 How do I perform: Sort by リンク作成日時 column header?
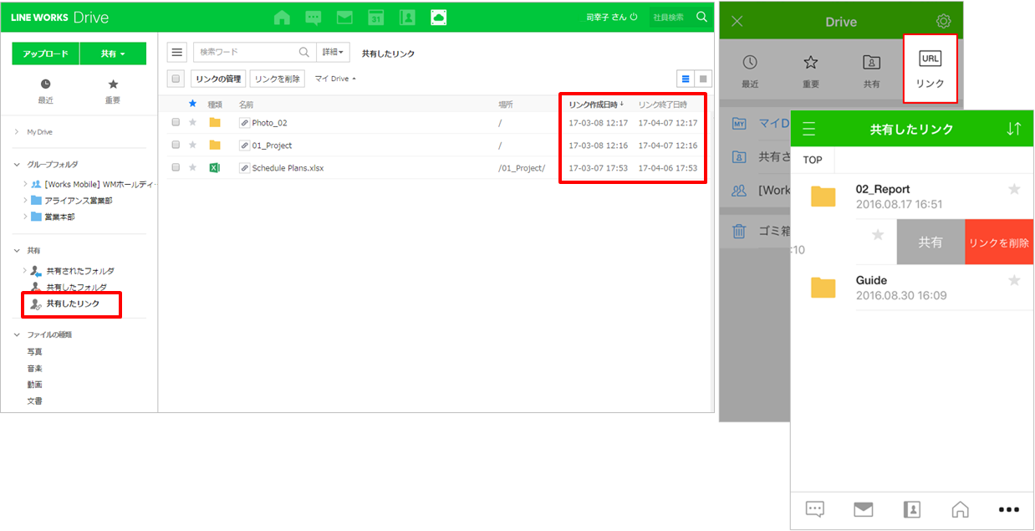[595, 105]
